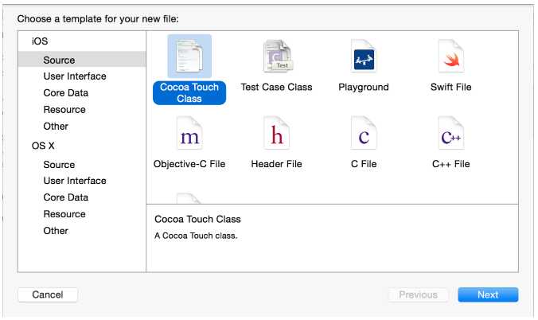Select the partially visible template in third row
The width and height of the screenshot is (538, 320).
(189, 198)
